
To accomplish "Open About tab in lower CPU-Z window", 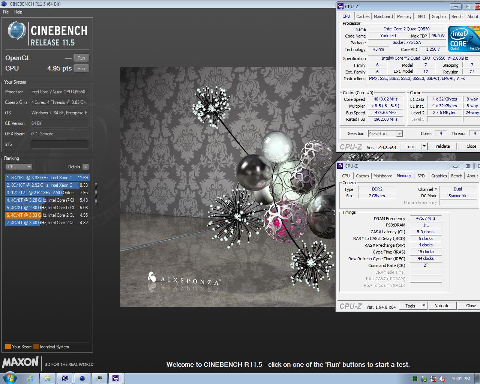I will (472, 176).
